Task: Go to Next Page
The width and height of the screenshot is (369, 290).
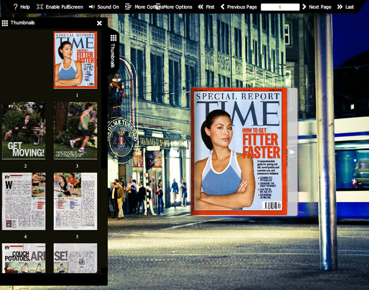Action: pos(316,7)
